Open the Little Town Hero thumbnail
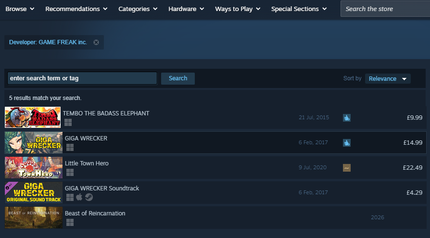This screenshot has width=430, height=238. [x=34, y=167]
